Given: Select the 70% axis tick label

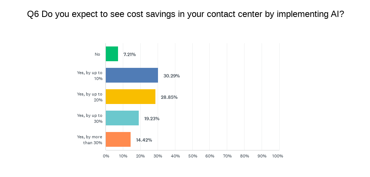Looking at the screenshot, I should click(x=227, y=156).
